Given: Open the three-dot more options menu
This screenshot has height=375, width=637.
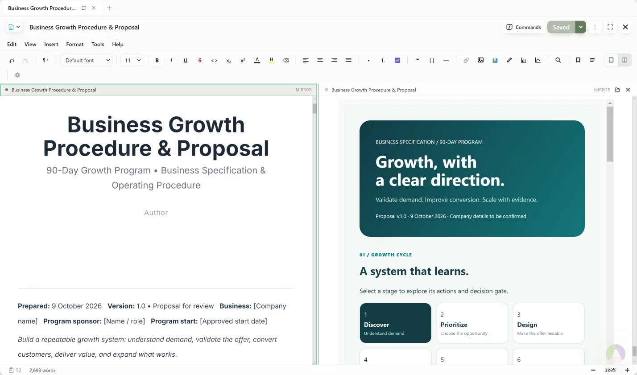Looking at the screenshot, I should (x=595, y=27).
